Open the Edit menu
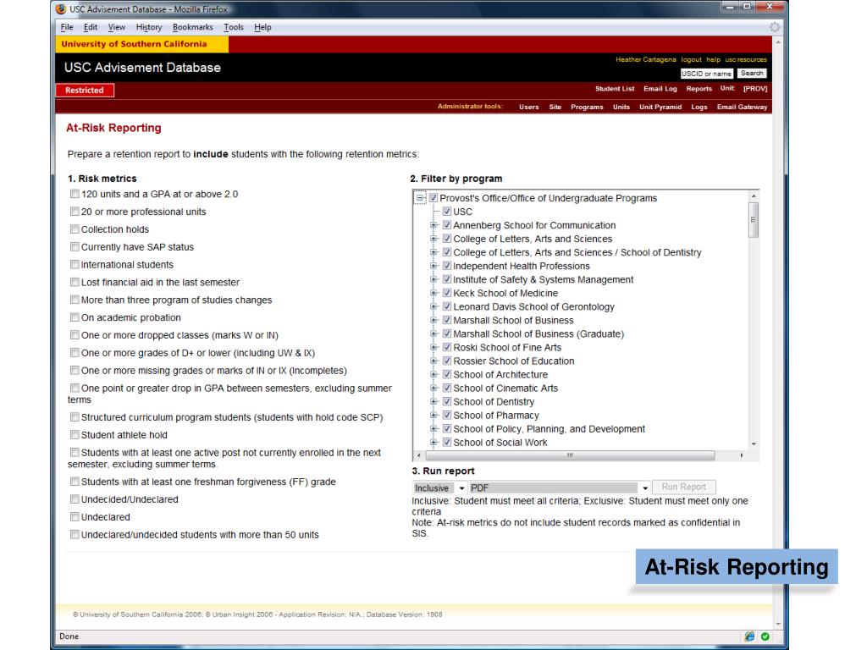Viewport: 867px width, 650px height. (x=91, y=27)
